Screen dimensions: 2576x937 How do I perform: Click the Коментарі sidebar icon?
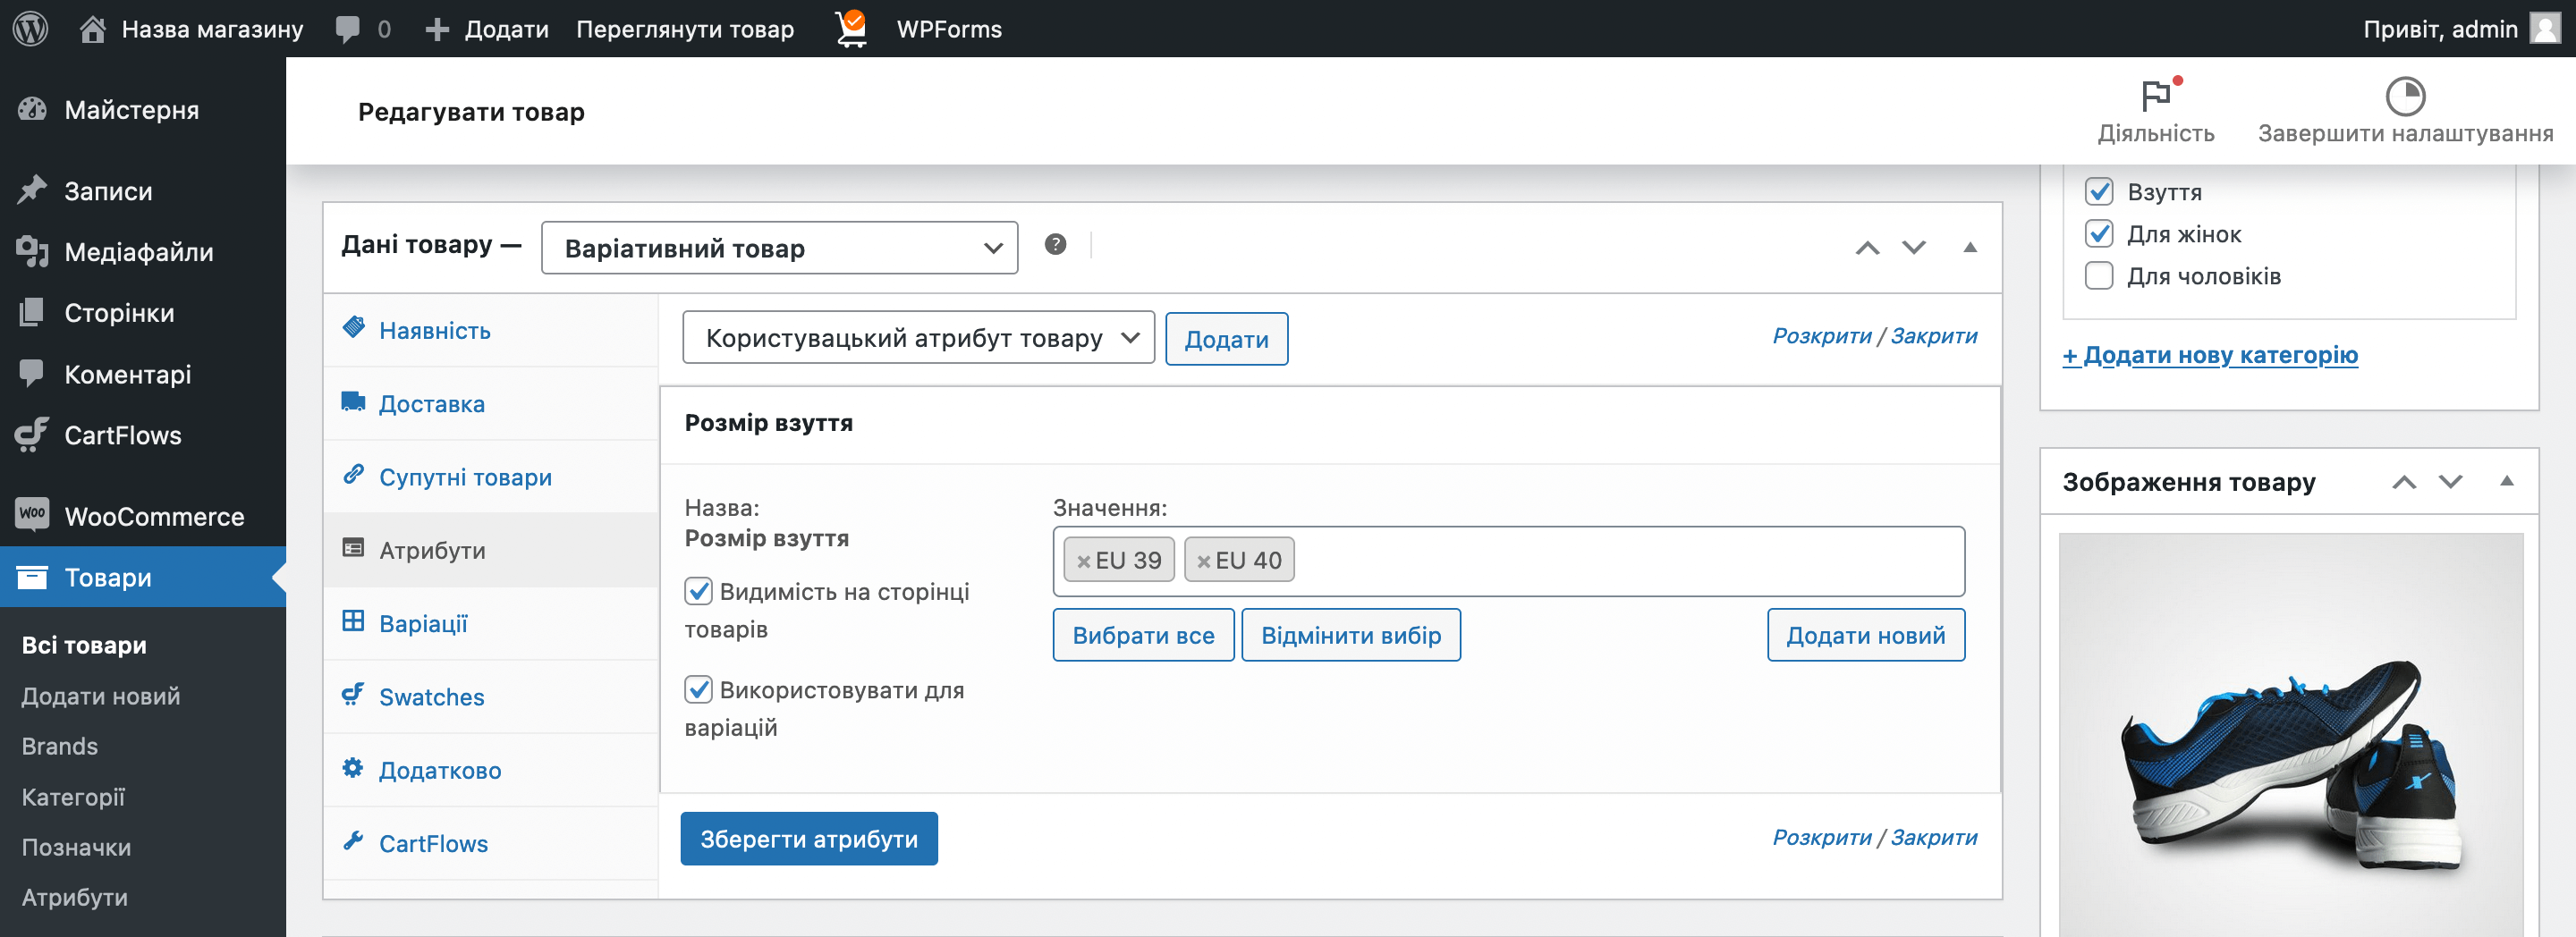[x=32, y=373]
